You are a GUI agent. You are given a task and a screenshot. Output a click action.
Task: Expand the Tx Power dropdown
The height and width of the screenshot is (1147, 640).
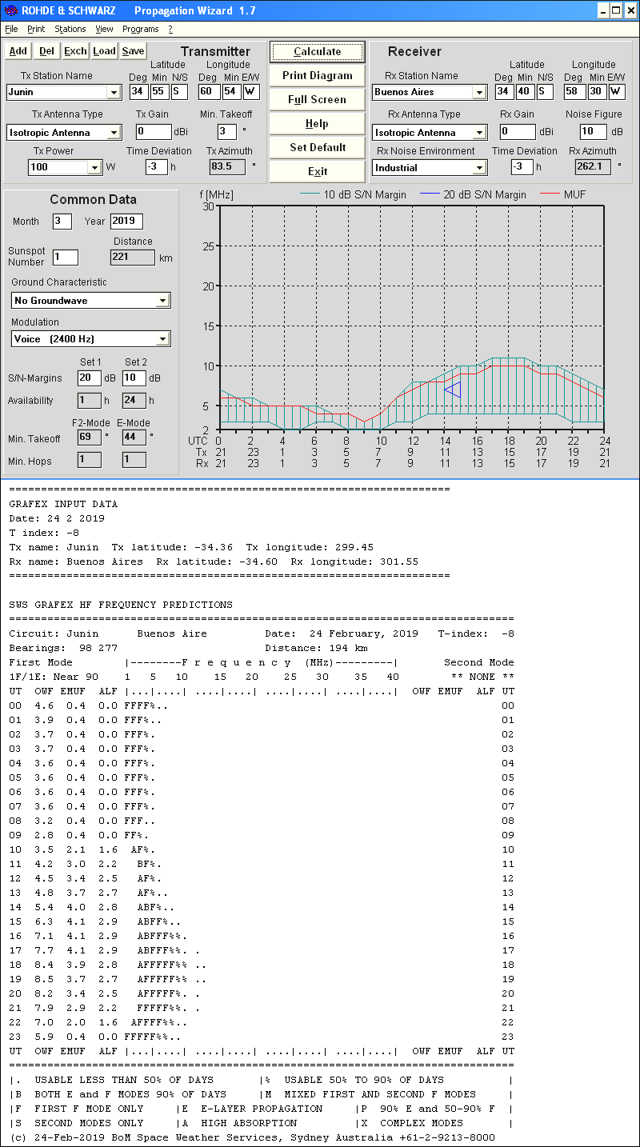(x=95, y=167)
